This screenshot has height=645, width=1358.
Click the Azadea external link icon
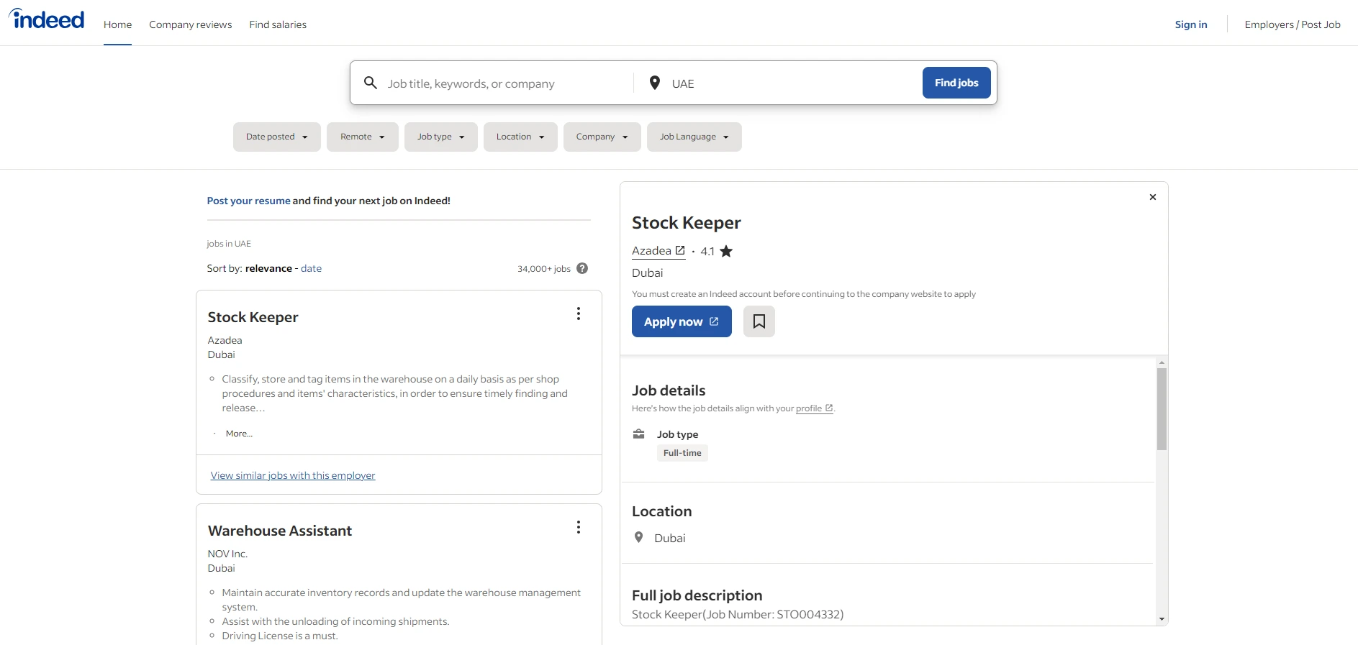point(680,250)
